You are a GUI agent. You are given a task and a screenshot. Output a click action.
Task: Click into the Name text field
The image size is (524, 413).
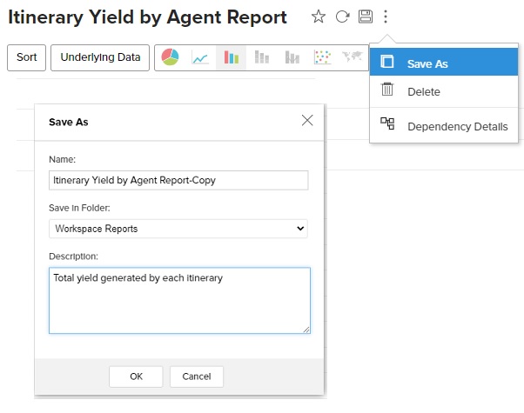pyautogui.click(x=178, y=180)
